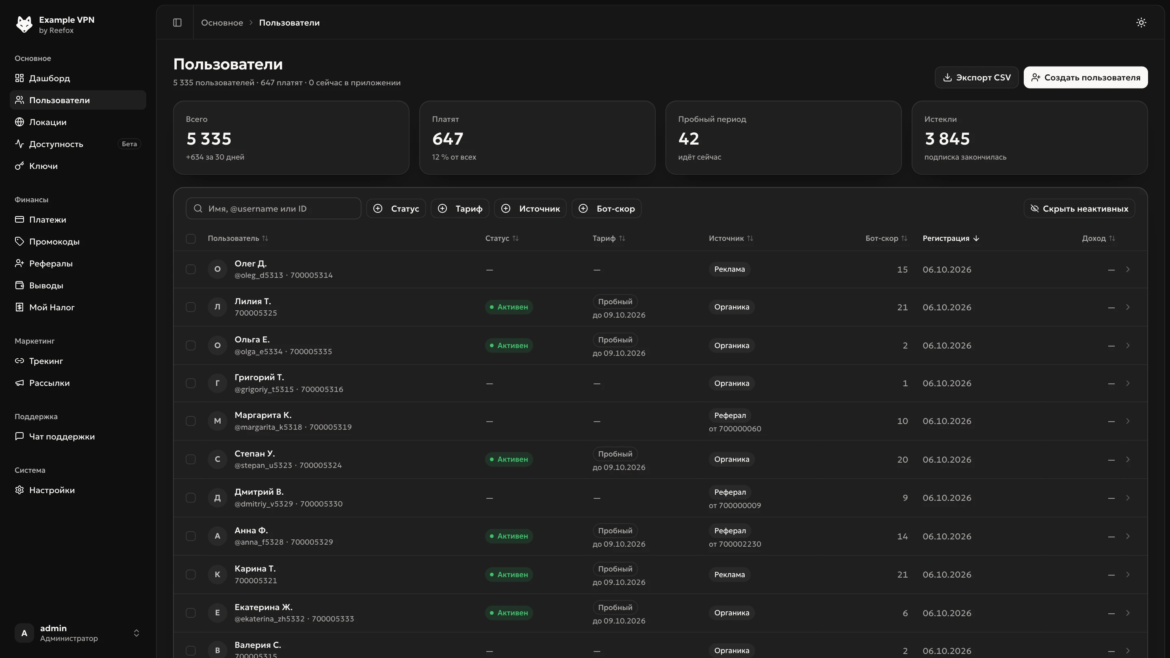Check the Ольга Е. row checkbox

[x=191, y=346]
